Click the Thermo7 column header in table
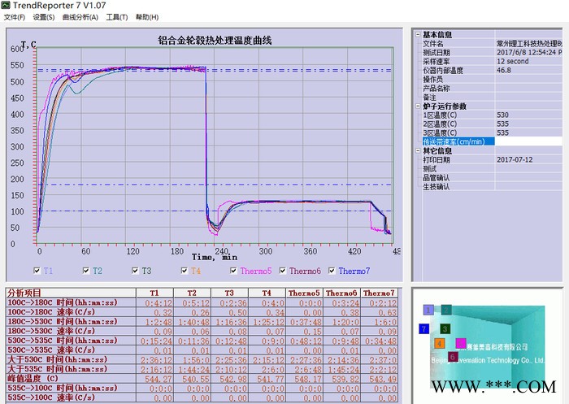This screenshot has height=404, width=569. (x=379, y=293)
